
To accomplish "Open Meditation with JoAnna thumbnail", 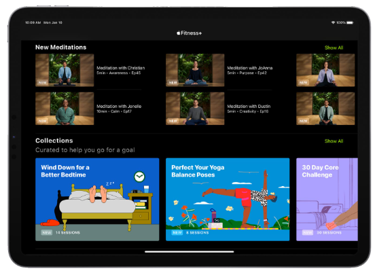I will tap(195, 70).
